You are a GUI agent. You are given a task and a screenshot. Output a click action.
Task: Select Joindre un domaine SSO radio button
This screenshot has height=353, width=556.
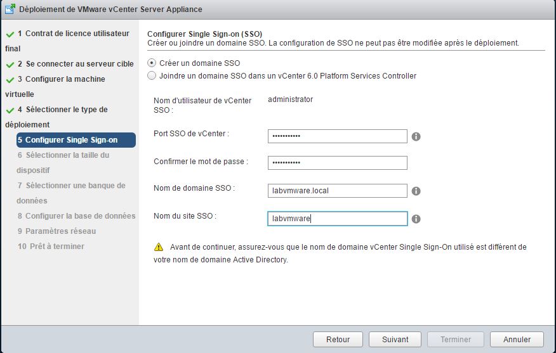(x=152, y=76)
